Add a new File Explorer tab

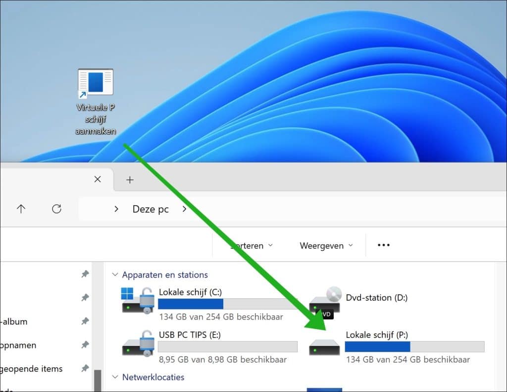[130, 180]
